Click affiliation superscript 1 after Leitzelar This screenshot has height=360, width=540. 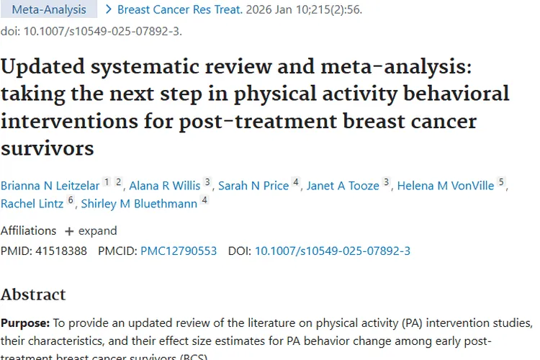106,183
